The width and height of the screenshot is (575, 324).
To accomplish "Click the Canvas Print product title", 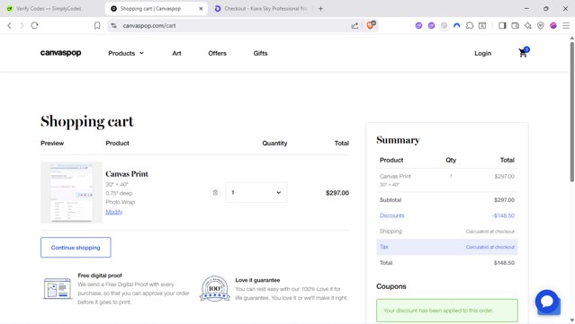I will coord(127,174).
